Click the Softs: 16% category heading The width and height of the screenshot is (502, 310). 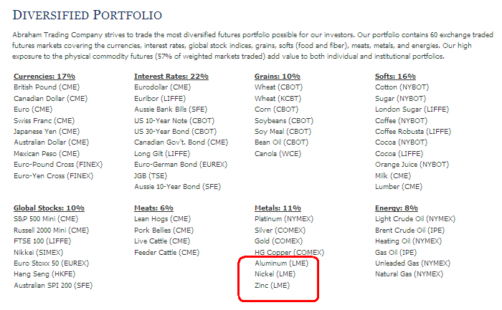click(x=396, y=76)
